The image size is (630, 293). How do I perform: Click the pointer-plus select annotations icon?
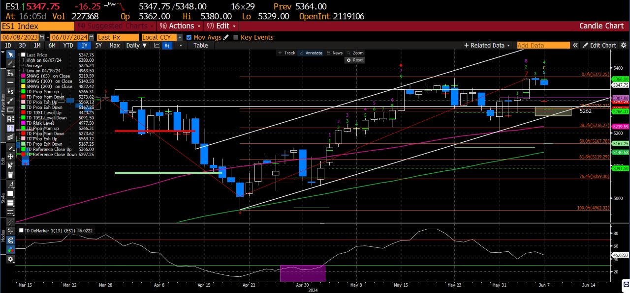click(11, 165)
